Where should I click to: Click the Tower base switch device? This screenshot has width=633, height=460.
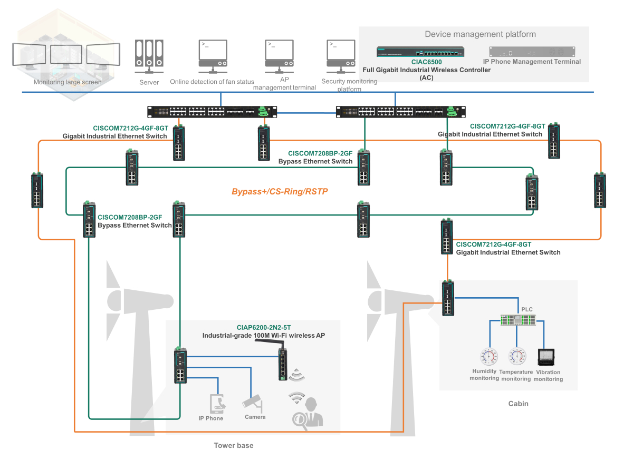coord(180,365)
